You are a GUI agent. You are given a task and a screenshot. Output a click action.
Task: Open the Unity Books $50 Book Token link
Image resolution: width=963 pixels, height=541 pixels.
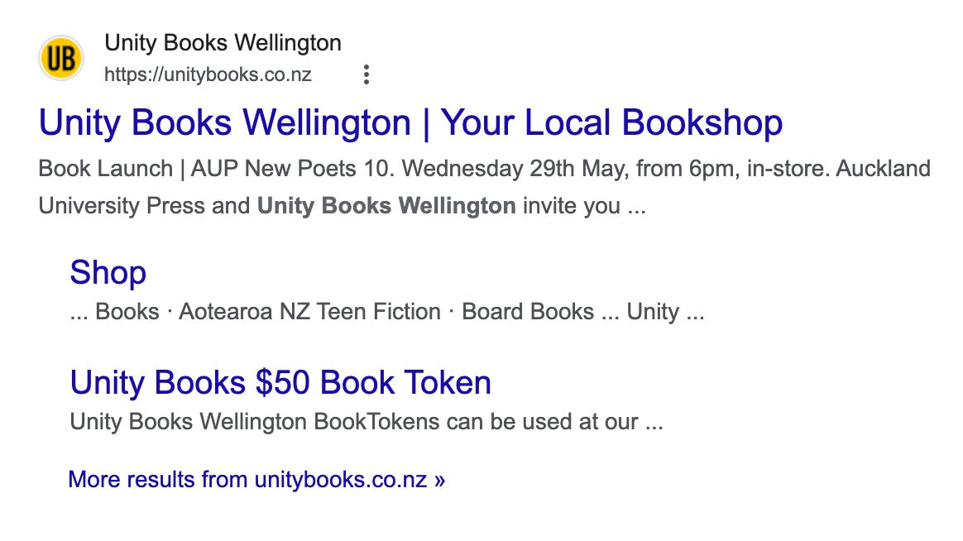pos(280,382)
